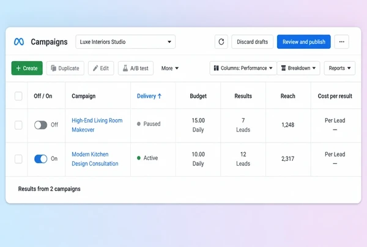Open the Luxe Interiors Studio account dropdown
367x247 pixels.
125,42
